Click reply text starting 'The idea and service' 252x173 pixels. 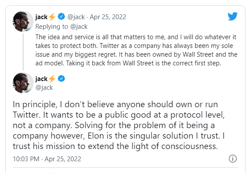(136, 50)
